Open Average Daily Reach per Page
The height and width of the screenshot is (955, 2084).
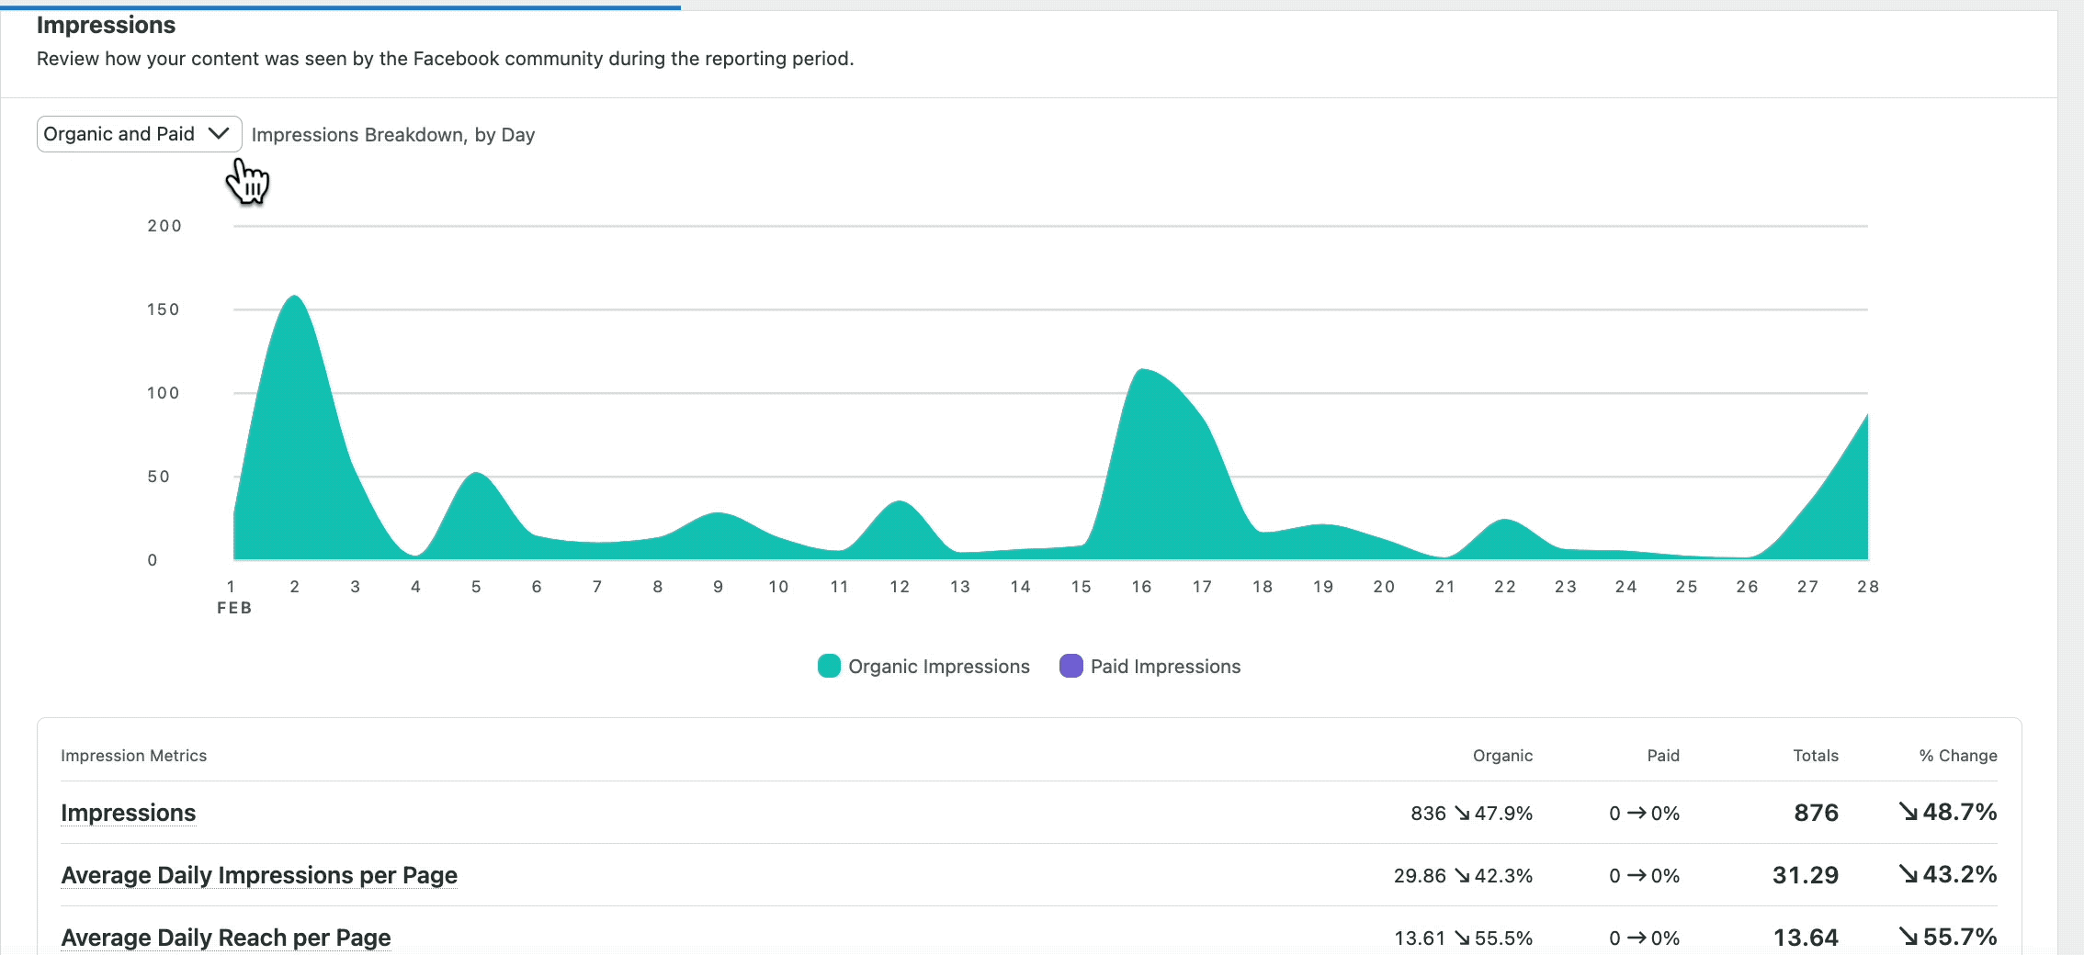(225, 938)
